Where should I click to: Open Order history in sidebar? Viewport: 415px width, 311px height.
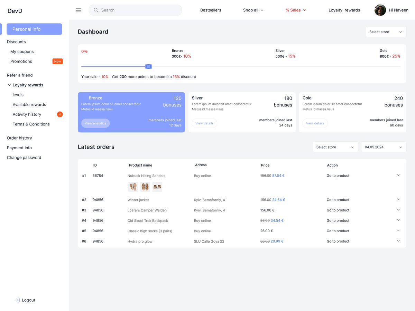pos(19,138)
